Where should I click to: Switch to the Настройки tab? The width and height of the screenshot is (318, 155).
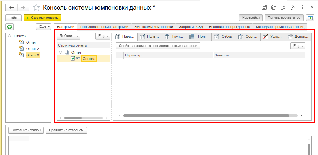point(65,27)
